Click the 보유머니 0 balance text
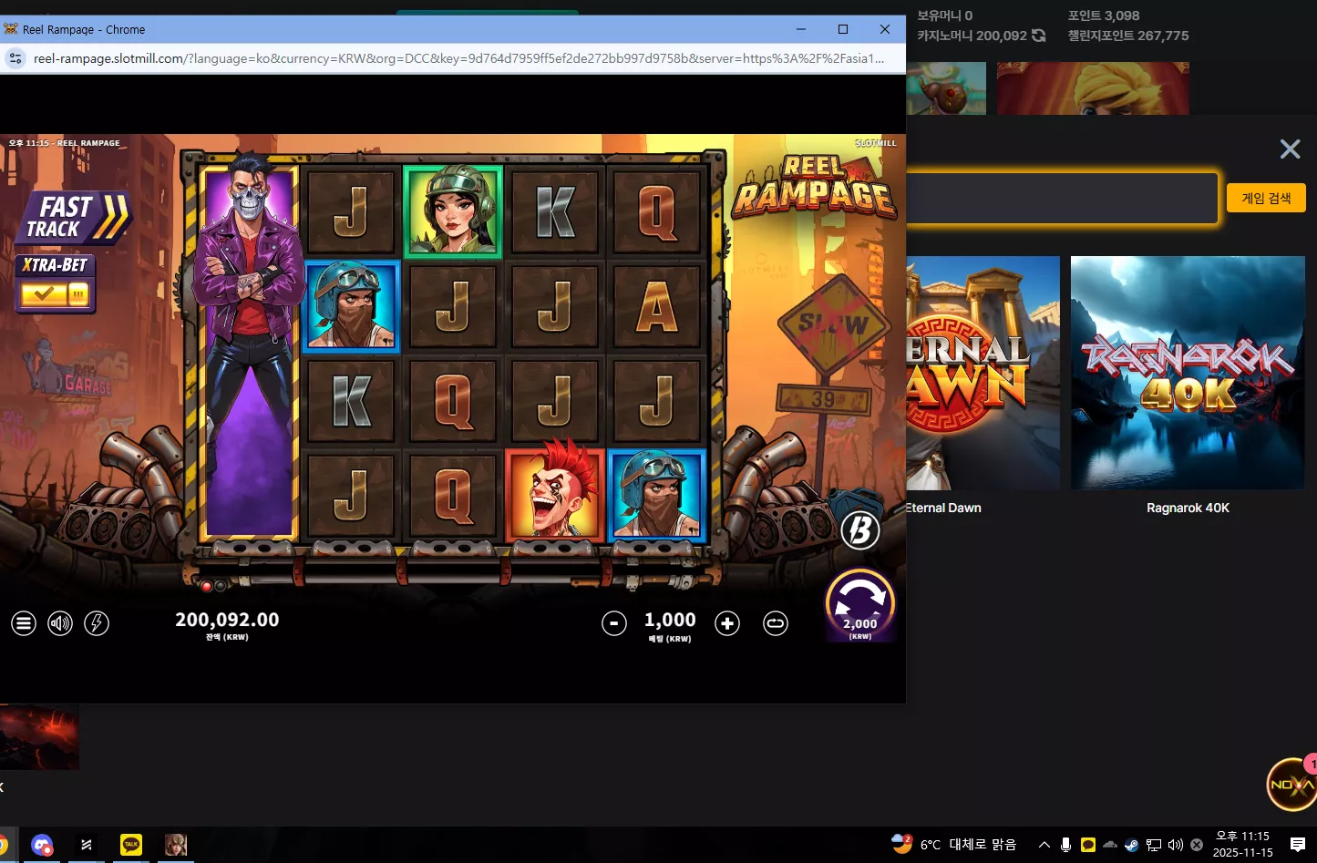The image size is (1317, 863). 945,15
